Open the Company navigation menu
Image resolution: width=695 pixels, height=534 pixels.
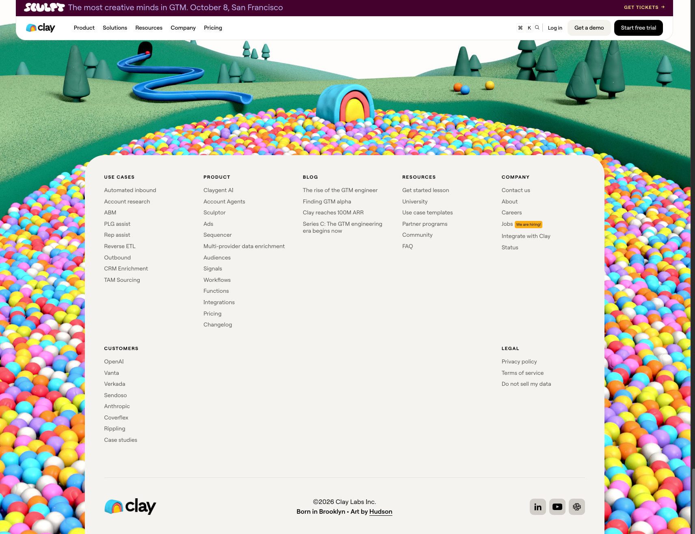click(183, 28)
